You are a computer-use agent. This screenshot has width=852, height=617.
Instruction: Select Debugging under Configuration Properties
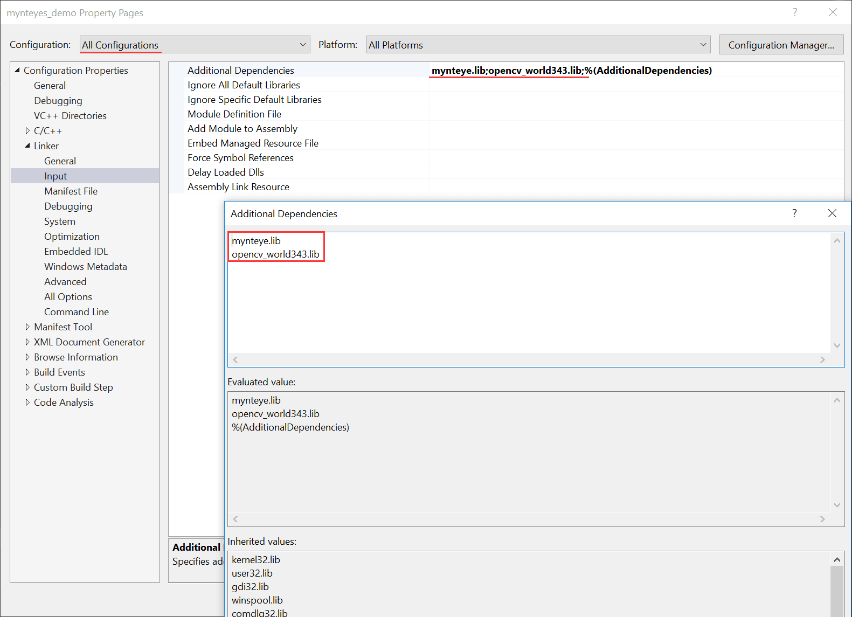(x=58, y=101)
